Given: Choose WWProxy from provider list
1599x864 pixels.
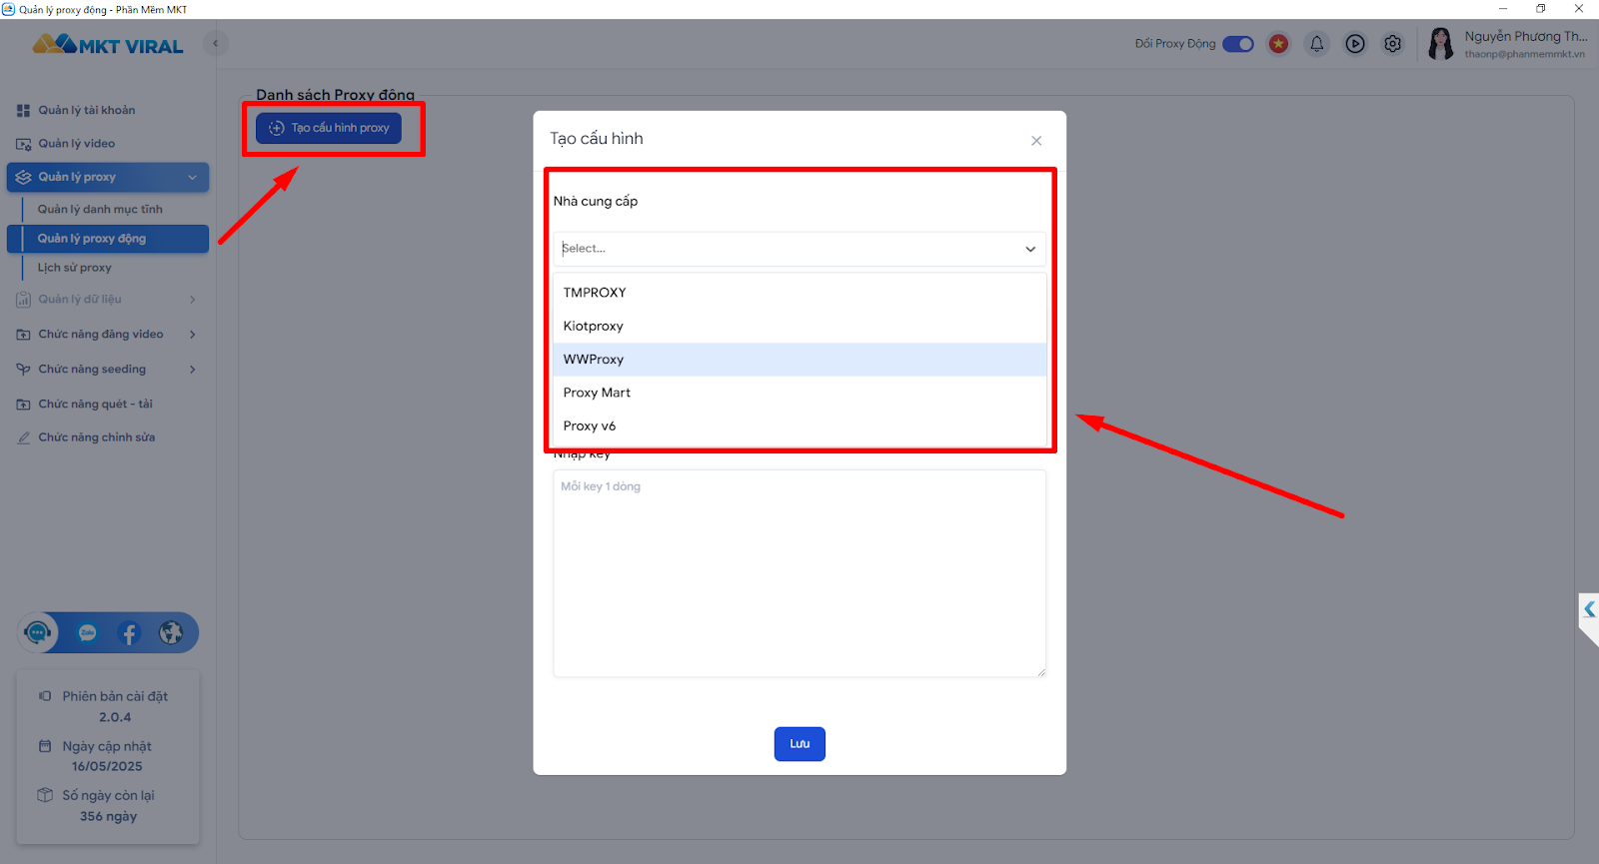Looking at the screenshot, I should (799, 360).
